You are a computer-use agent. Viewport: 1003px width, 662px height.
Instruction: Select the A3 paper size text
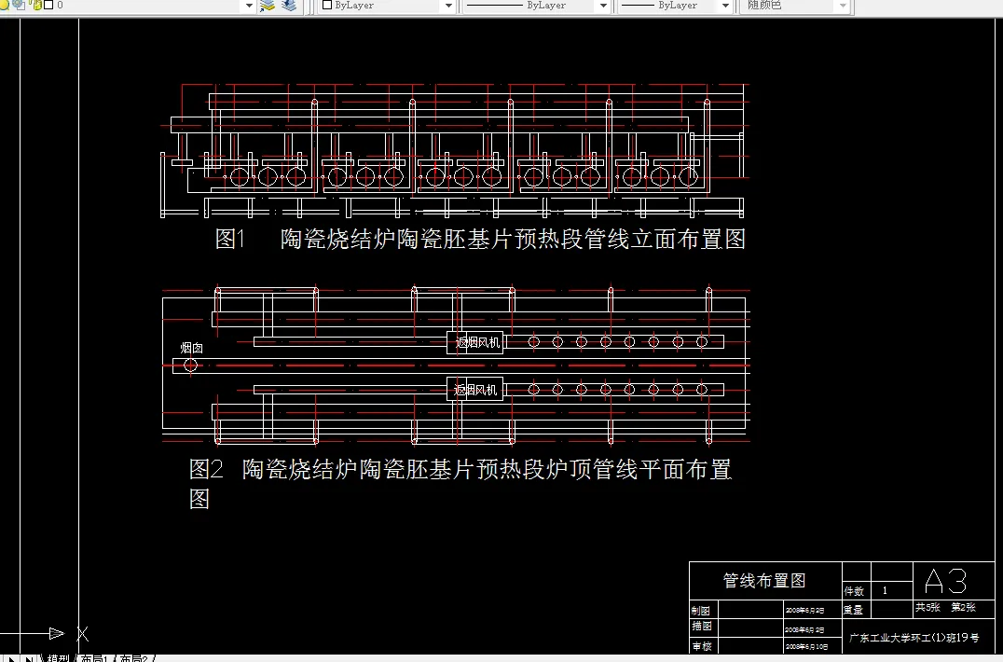pyautogui.click(x=945, y=582)
